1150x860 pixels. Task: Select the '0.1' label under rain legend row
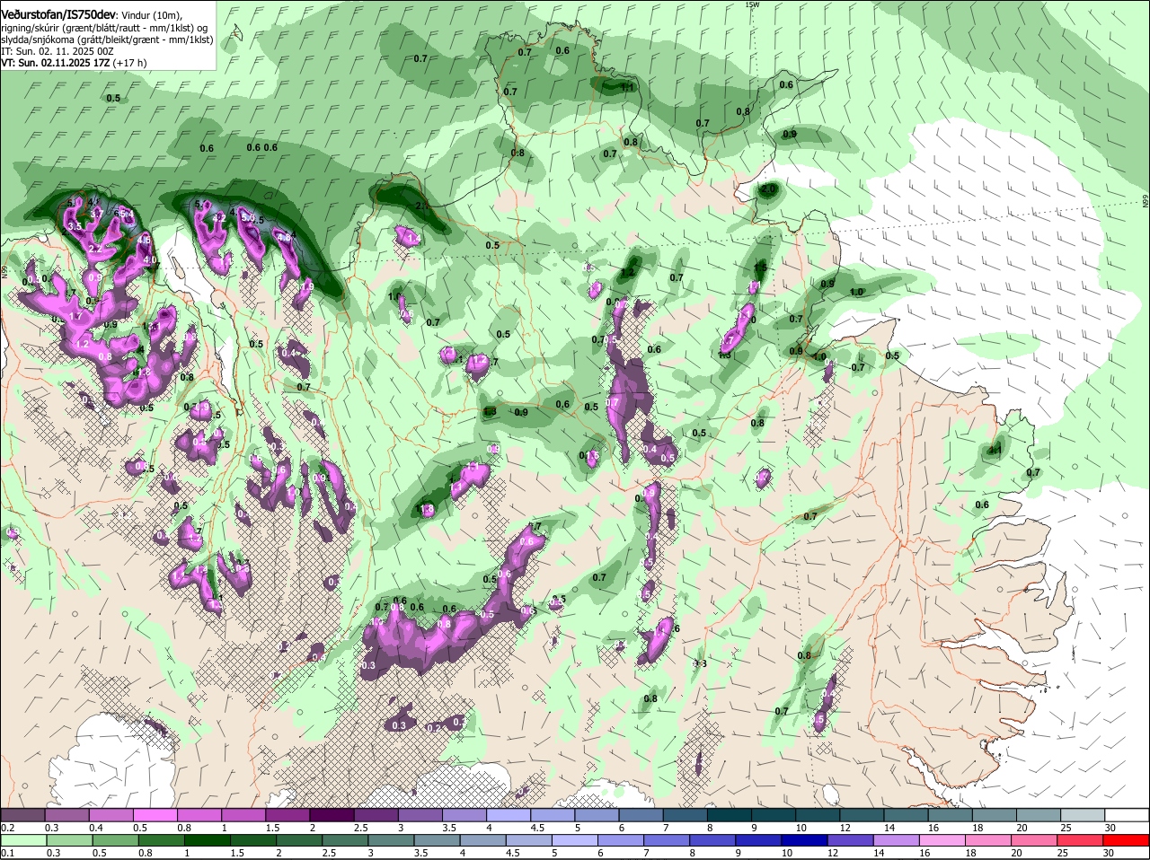pyautogui.click(x=8, y=853)
